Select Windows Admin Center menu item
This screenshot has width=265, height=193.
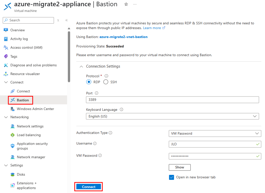pos(35,109)
